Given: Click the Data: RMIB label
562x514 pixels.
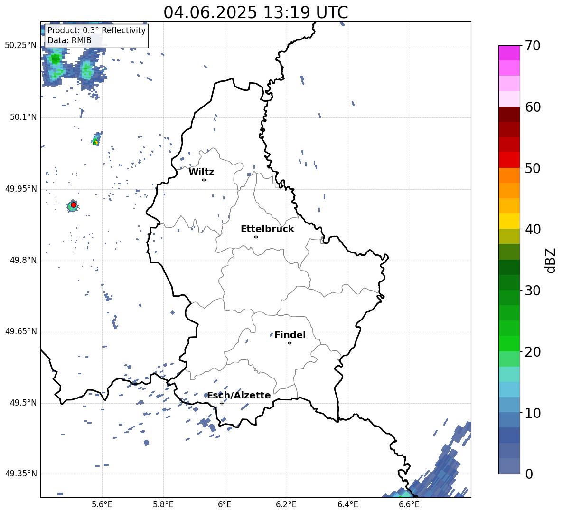Looking at the screenshot, I should click(x=69, y=40).
